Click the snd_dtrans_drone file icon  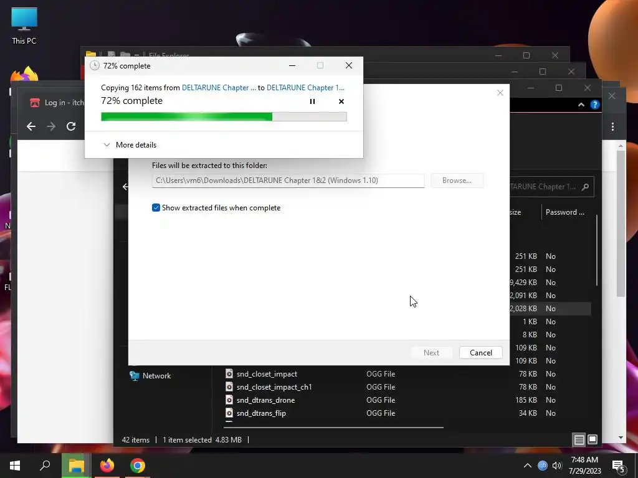point(229,400)
